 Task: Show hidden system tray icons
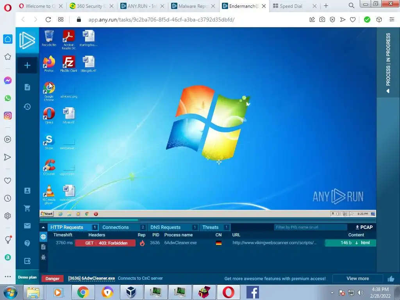332,293
